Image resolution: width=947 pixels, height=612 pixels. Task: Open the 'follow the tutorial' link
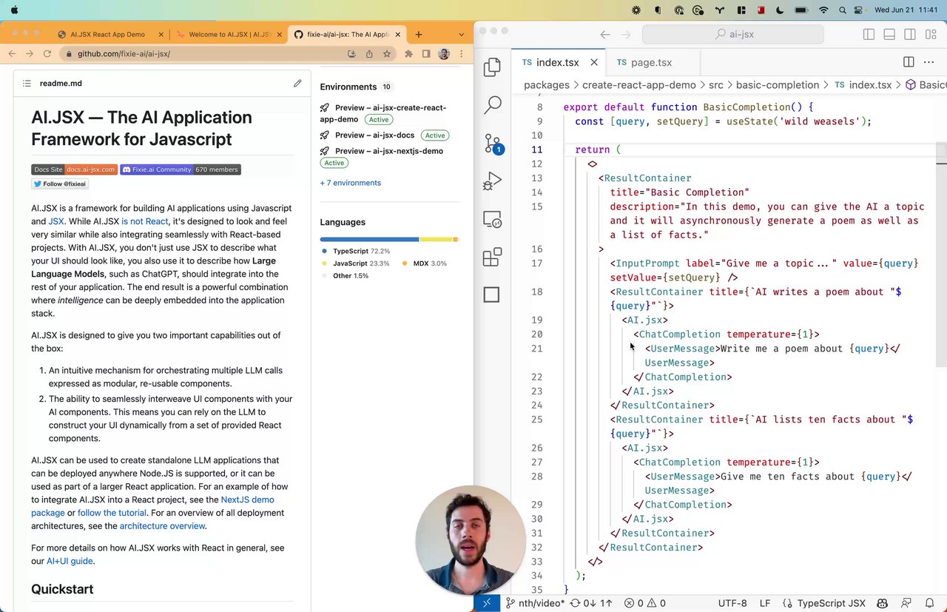[x=112, y=513]
